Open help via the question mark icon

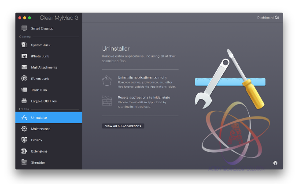point(275,163)
